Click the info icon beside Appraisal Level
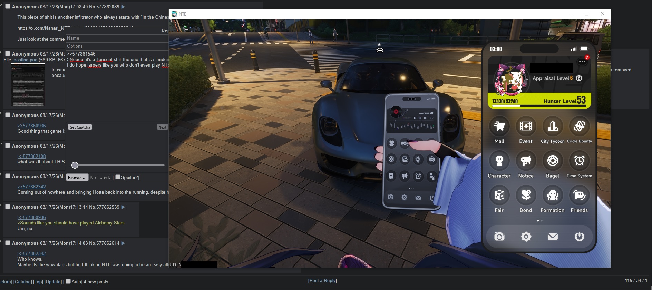This screenshot has height=290, width=652. click(579, 78)
